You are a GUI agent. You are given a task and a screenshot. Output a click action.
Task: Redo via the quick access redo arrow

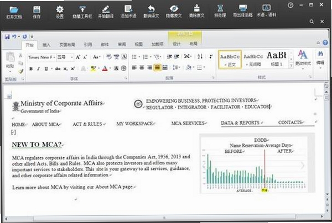coord(24,36)
